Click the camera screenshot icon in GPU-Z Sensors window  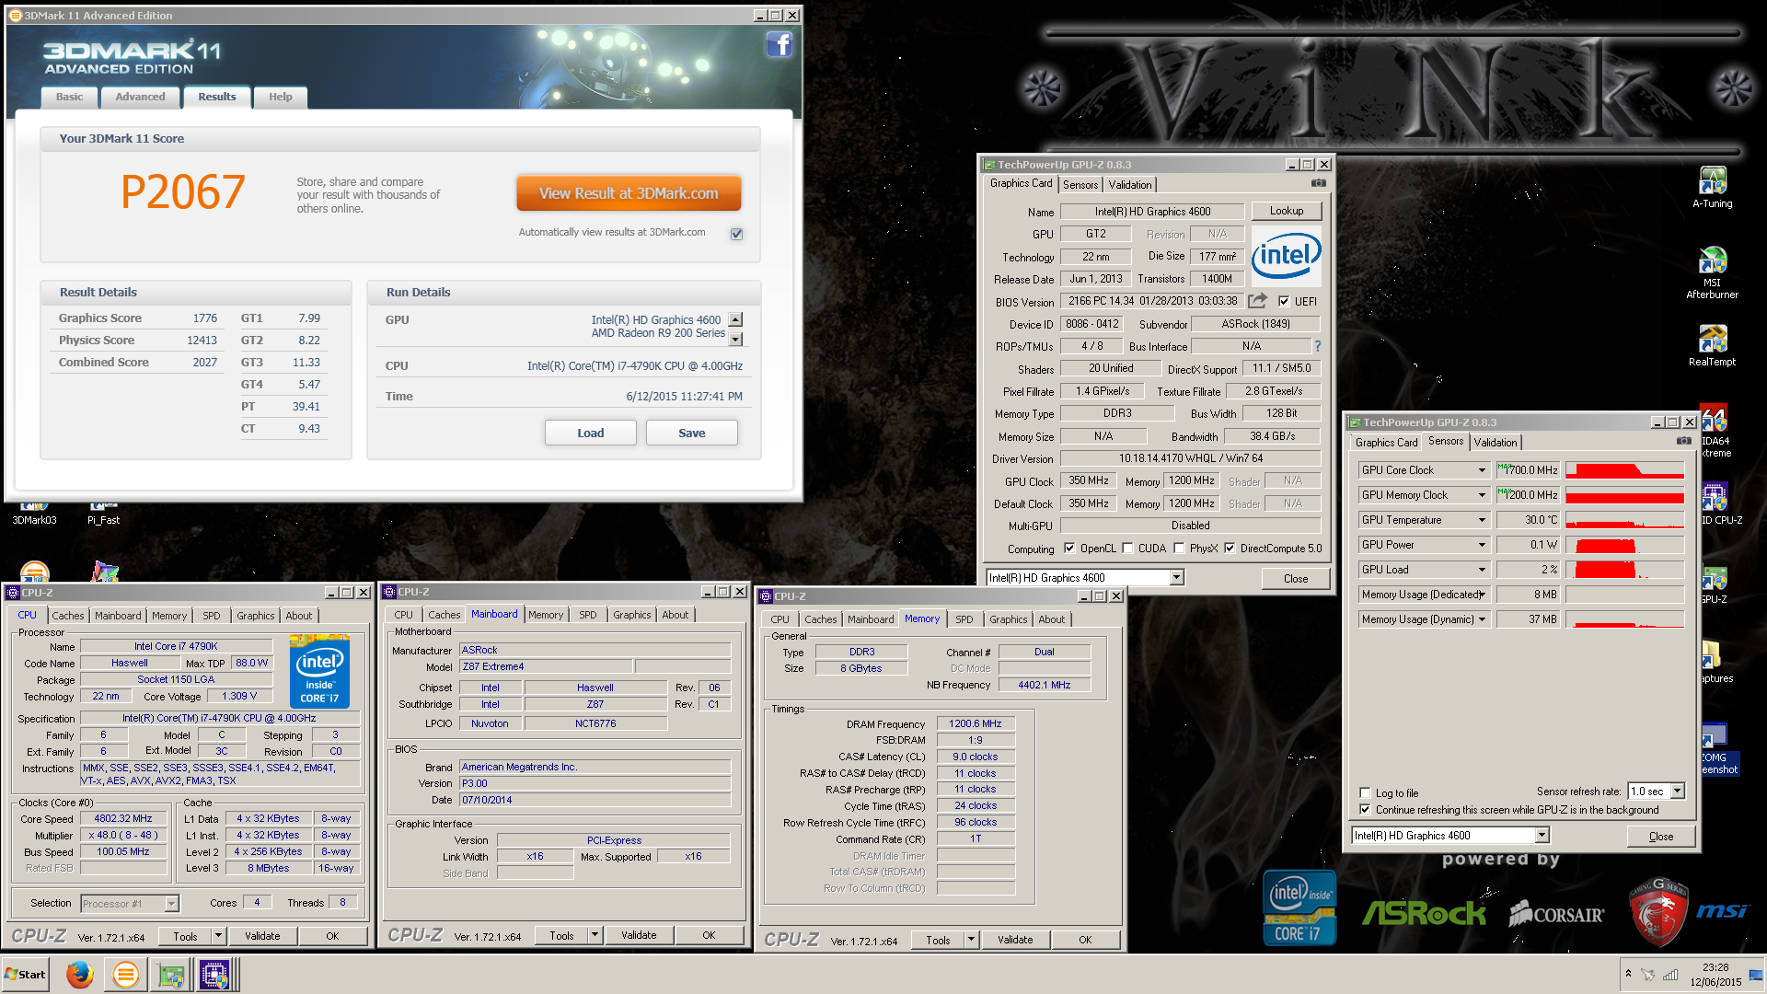1683,441
